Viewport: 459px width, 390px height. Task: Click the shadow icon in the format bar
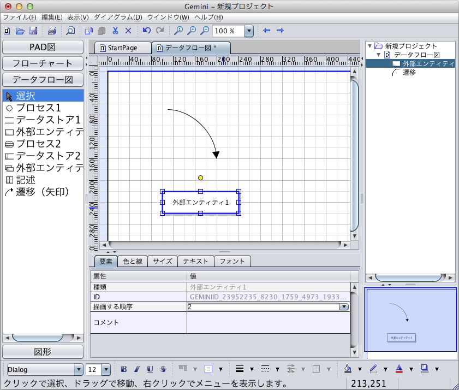[424, 369]
